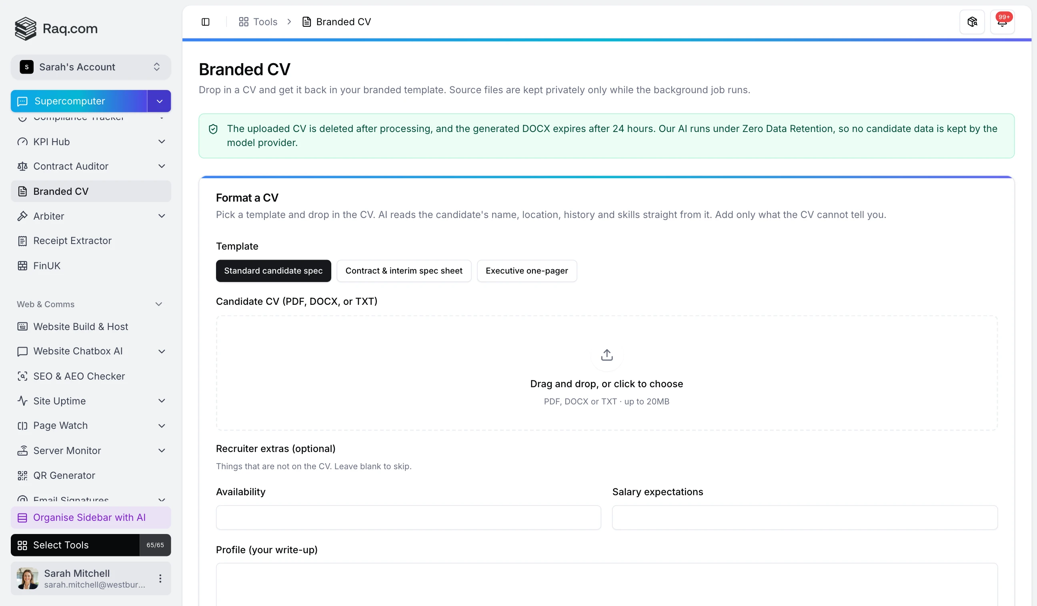The height and width of the screenshot is (606, 1037).
Task: Expand the Arbiter chevron
Action: [x=162, y=216]
